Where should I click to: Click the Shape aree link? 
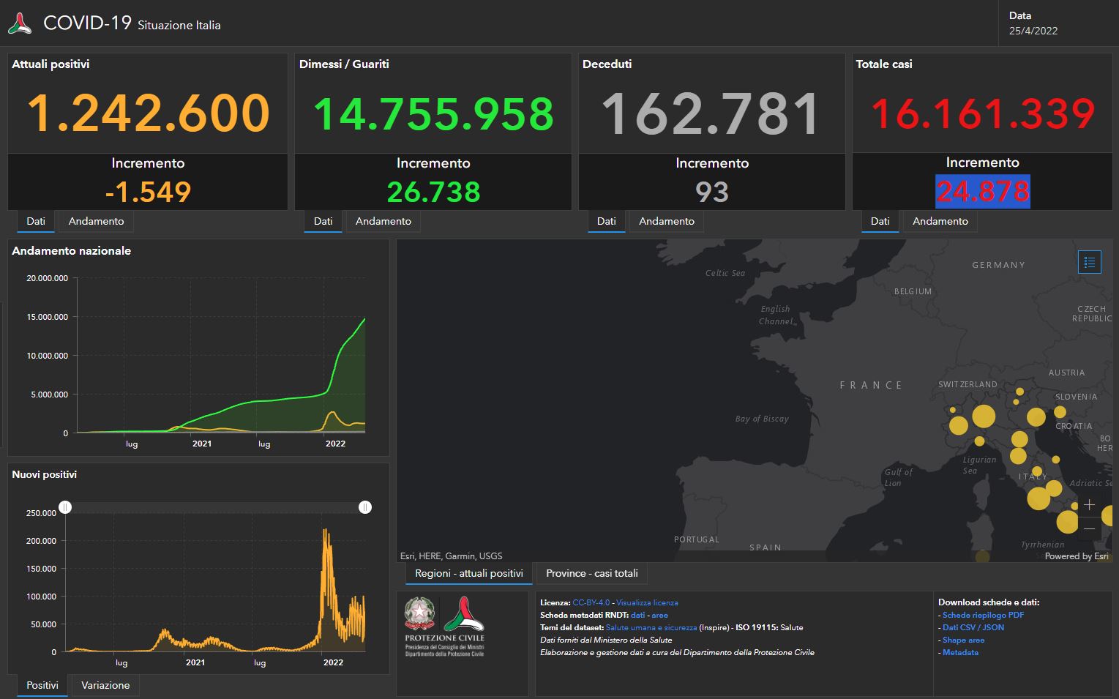pyautogui.click(x=963, y=640)
